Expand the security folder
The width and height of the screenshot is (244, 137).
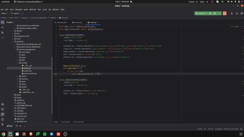coord(18,79)
